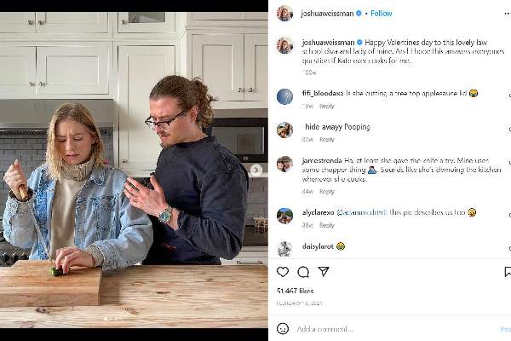Click joshuaweissman username in caption

pos(328,43)
